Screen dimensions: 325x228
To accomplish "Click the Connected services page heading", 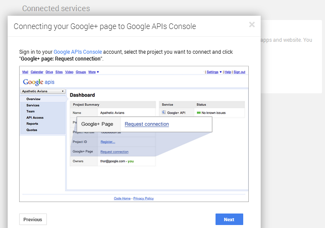I will click(x=56, y=8).
